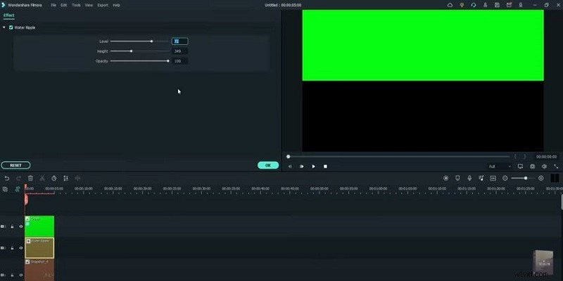Collapse the Water Ripple section arrow

point(4,27)
